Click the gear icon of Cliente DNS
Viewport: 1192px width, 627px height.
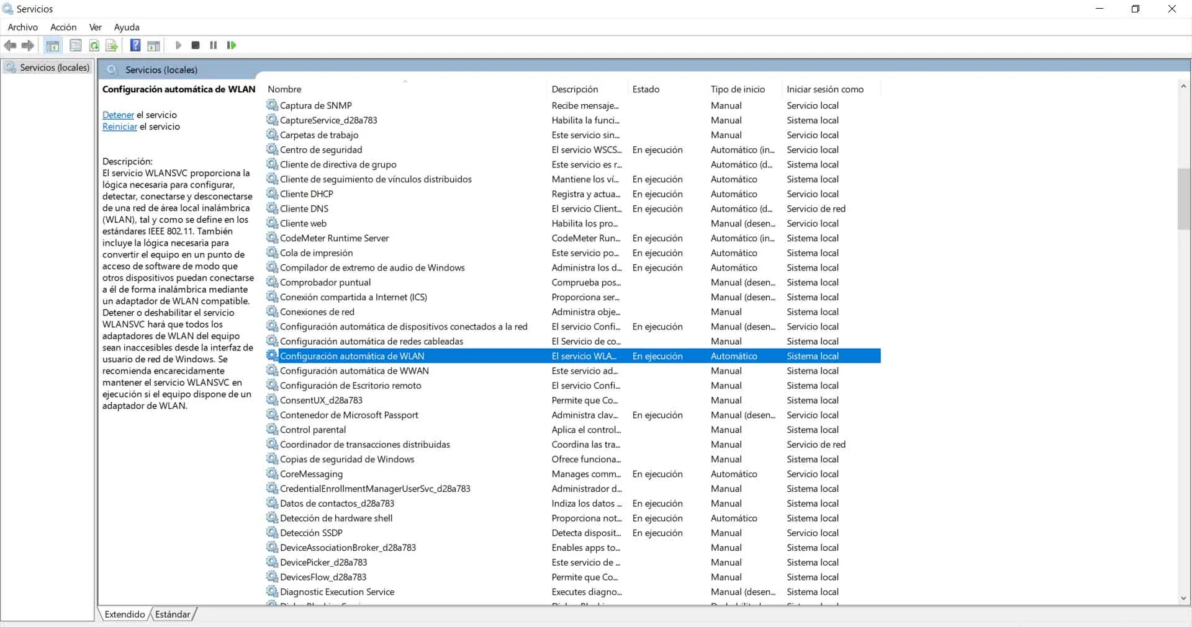click(x=272, y=208)
